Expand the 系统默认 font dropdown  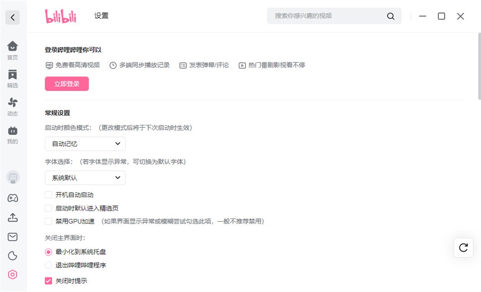coord(85,177)
